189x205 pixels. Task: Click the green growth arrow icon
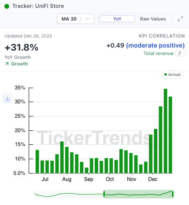[7, 64]
